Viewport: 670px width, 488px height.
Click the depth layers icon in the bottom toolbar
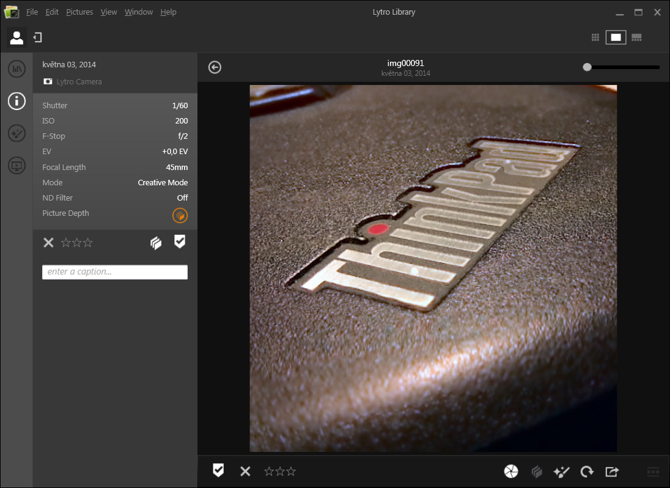point(537,471)
